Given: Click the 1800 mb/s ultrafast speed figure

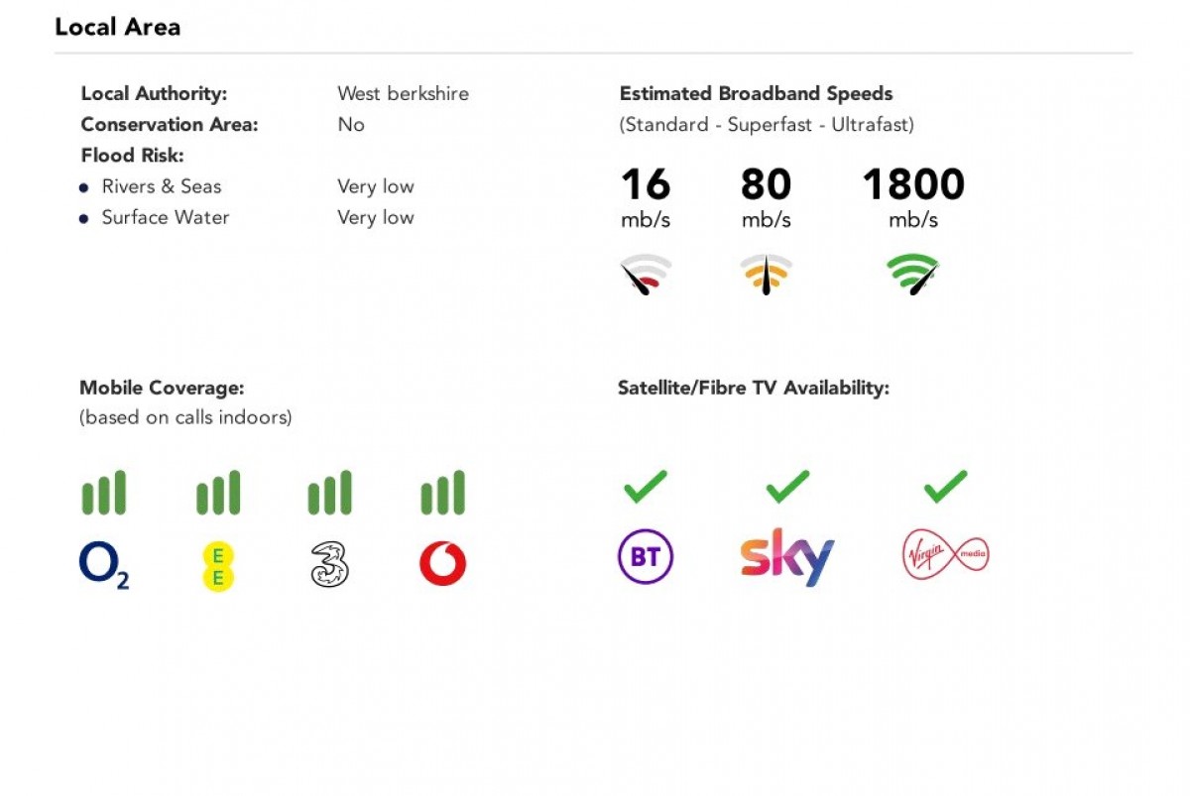Looking at the screenshot, I should coord(912,185).
